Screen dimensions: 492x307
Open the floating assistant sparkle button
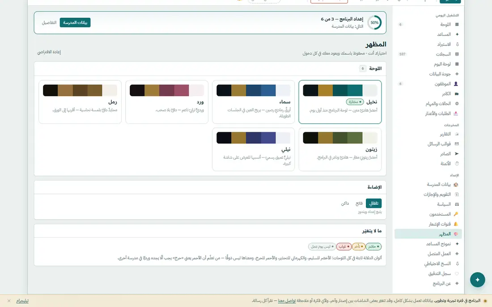(x=477, y=280)
